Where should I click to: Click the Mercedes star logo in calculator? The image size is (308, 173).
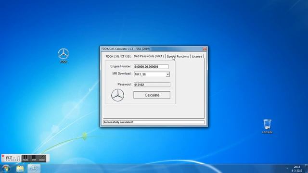click(117, 95)
